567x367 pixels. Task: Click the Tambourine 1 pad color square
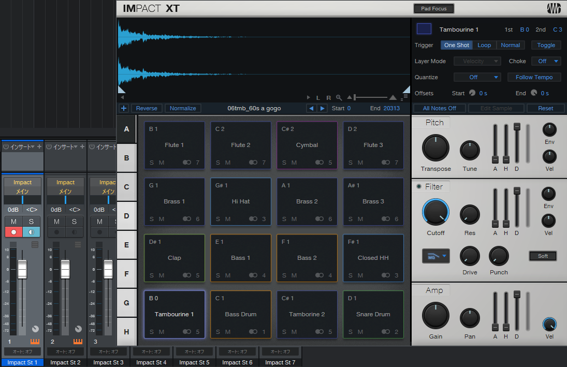pos(424,29)
